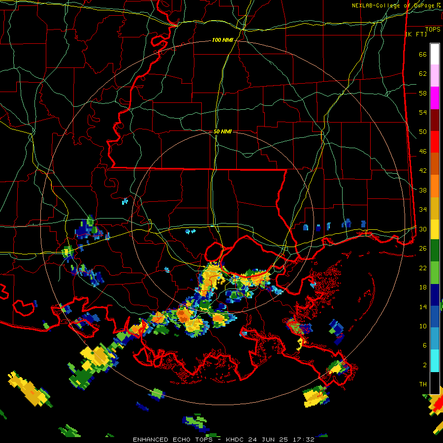
Task: Click the 14 scale label
Action: point(423,307)
